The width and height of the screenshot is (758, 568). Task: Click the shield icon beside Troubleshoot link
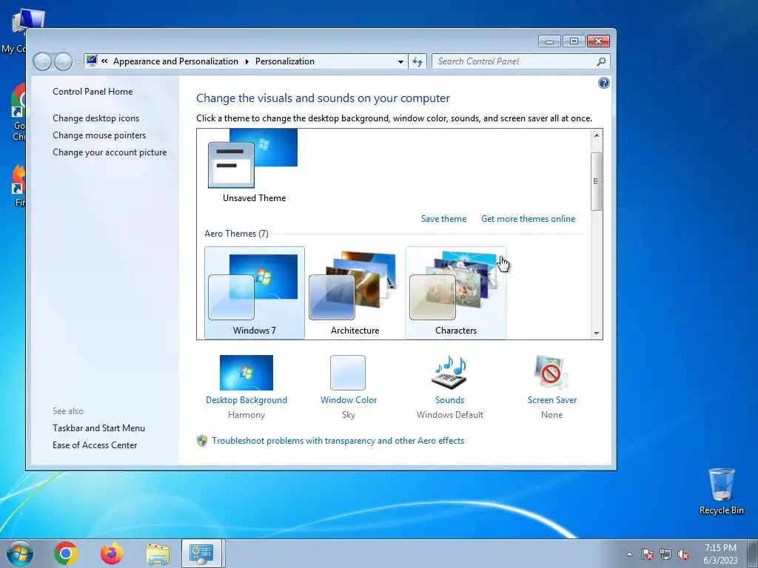click(202, 441)
